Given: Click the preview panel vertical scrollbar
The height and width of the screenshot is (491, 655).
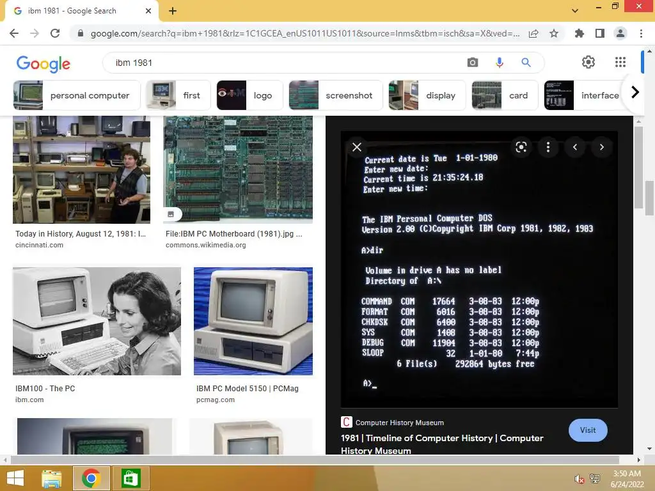Looking at the screenshot, I should point(638,167).
